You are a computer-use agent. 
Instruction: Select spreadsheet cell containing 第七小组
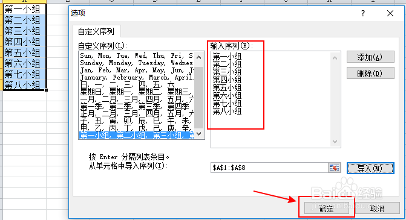pos(24,74)
